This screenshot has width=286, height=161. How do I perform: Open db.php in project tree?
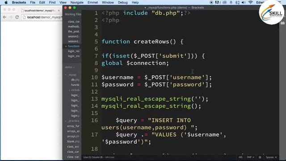(x=75, y=80)
